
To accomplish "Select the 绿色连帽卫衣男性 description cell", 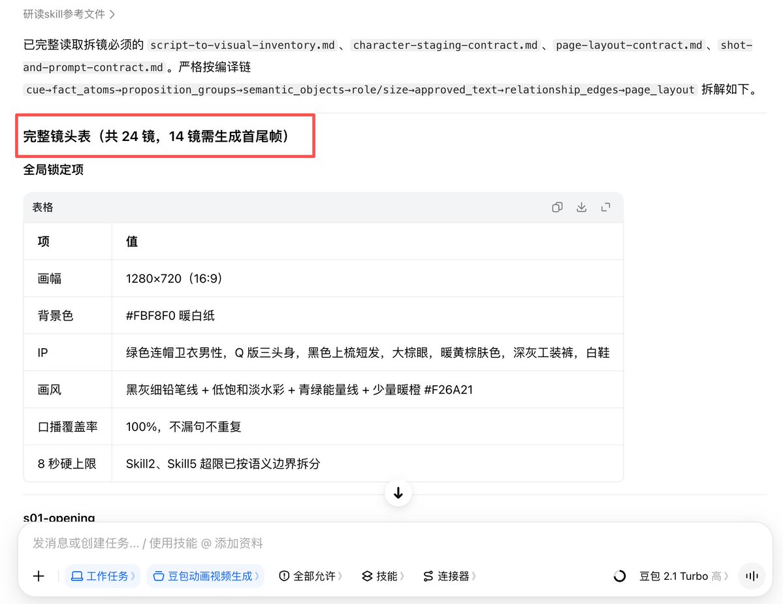I will click(x=368, y=353).
